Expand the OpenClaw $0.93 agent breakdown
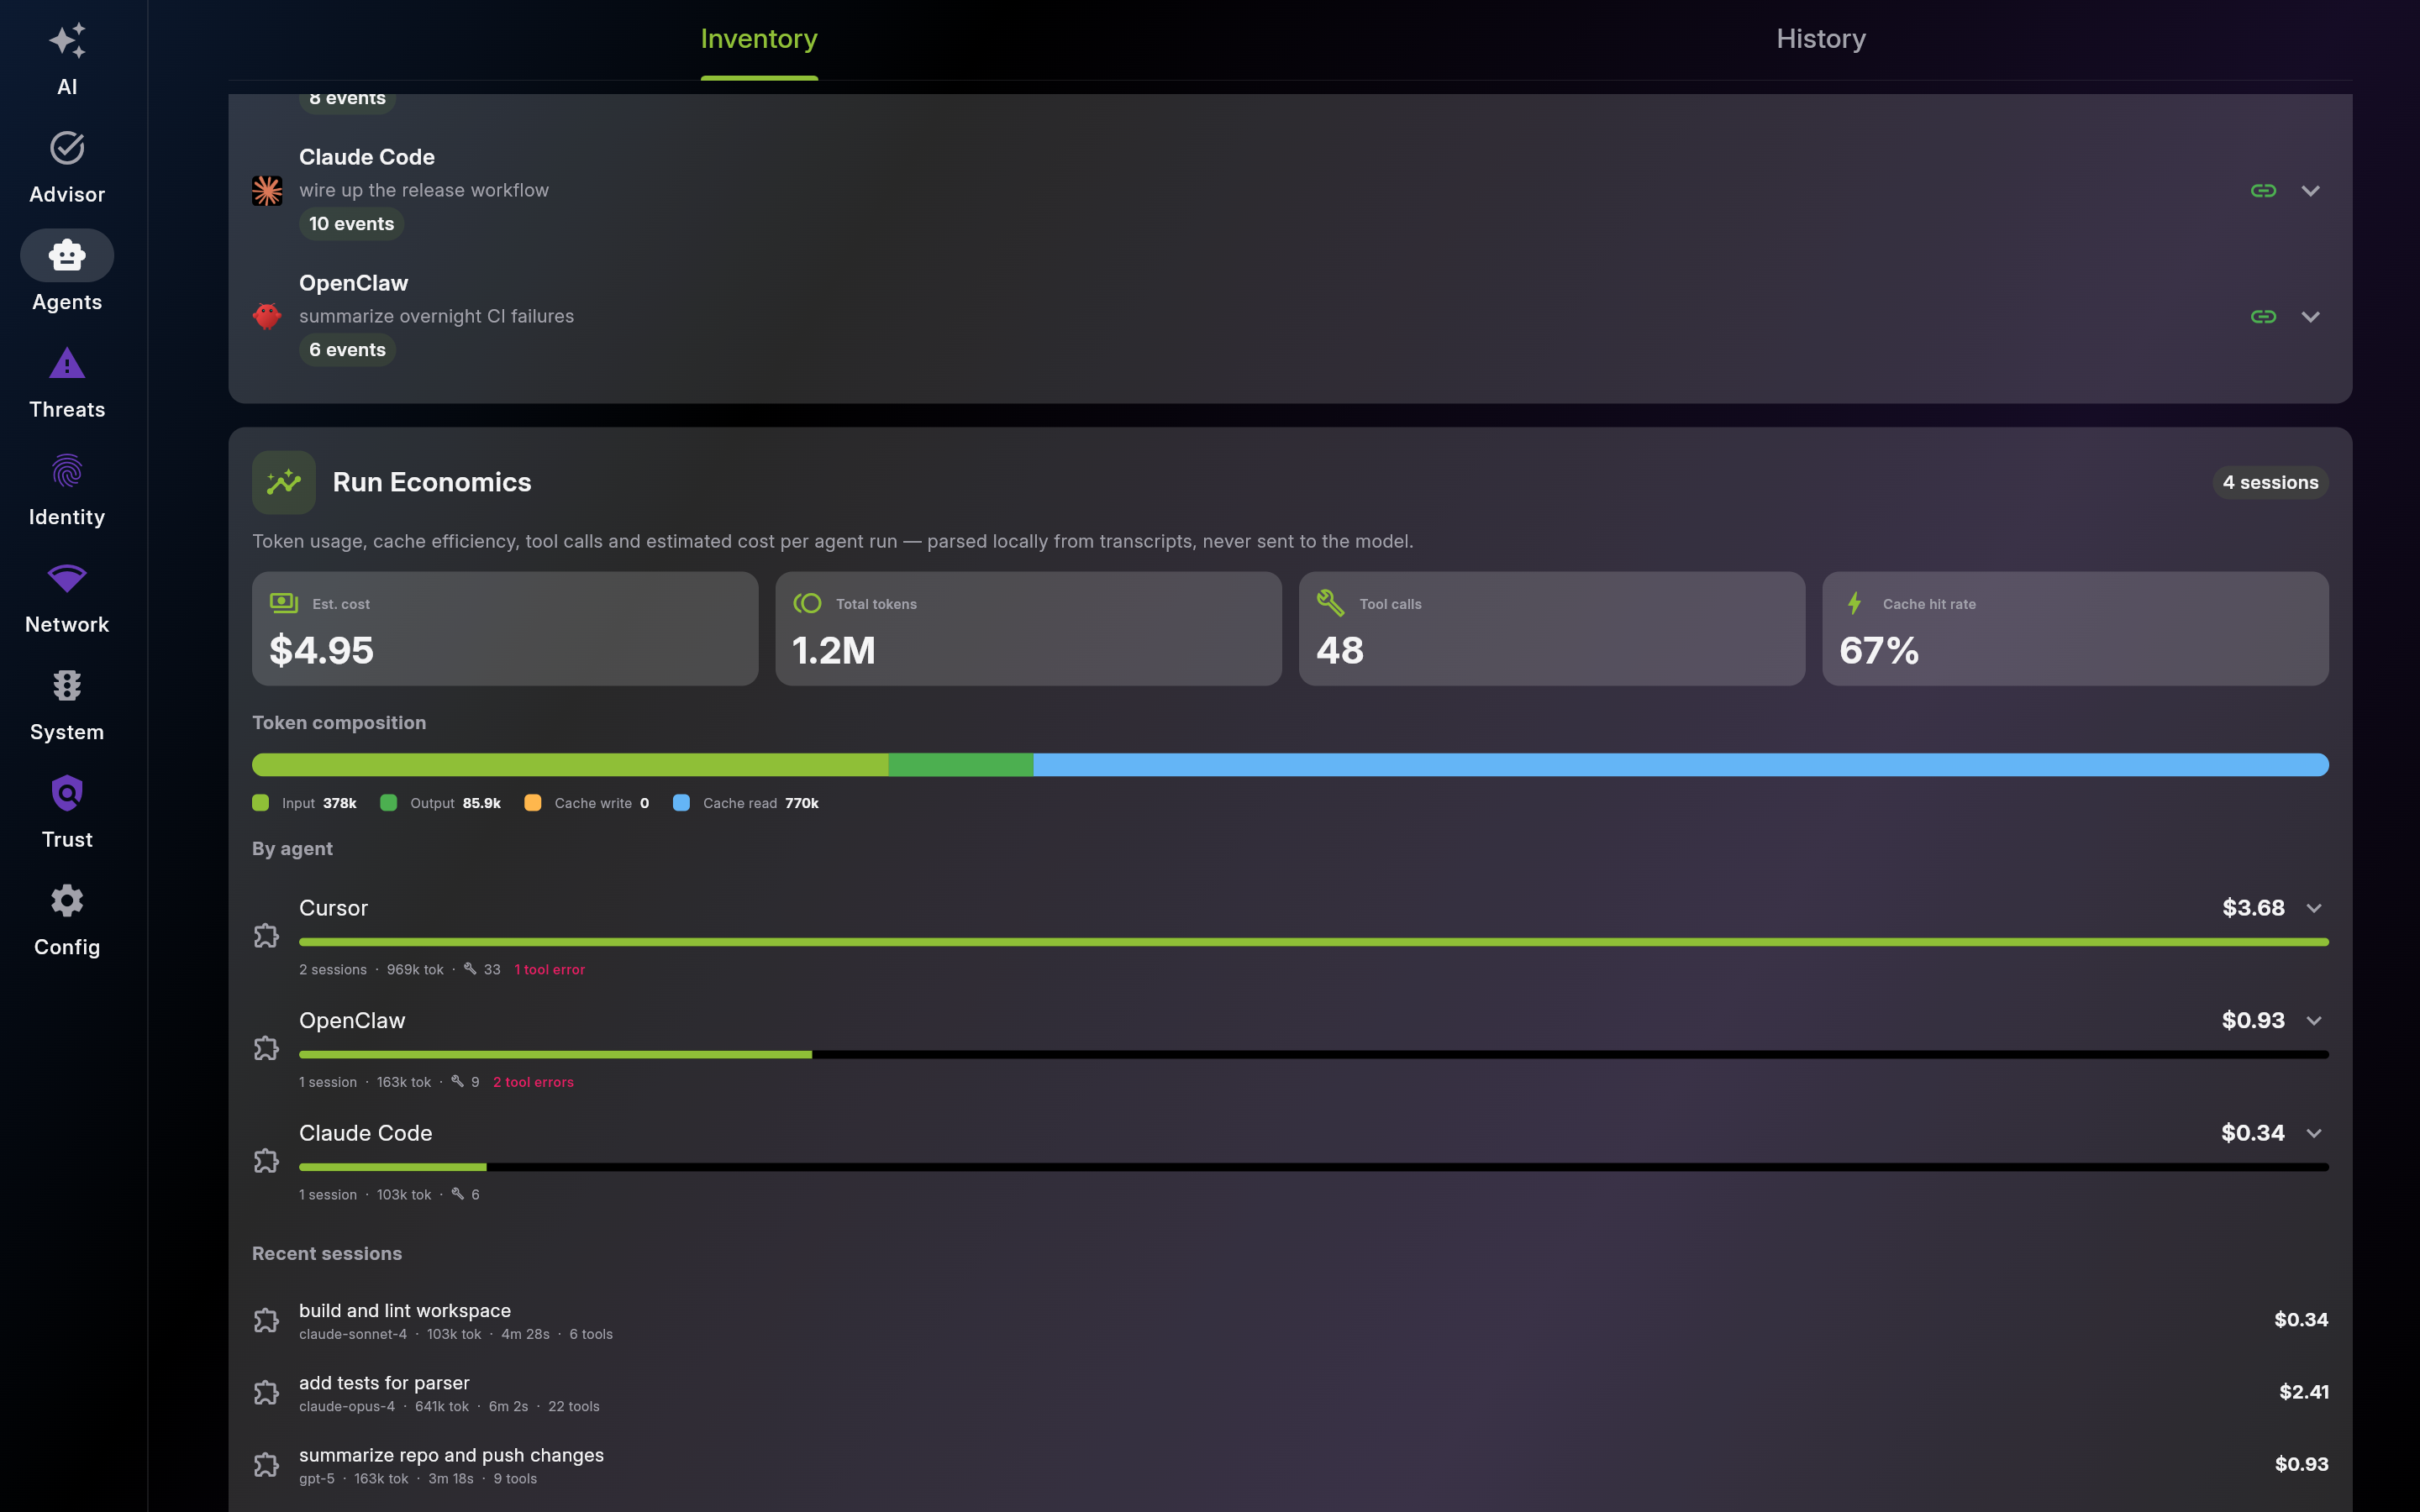2420x1512 pixels. (2314, 1021)
